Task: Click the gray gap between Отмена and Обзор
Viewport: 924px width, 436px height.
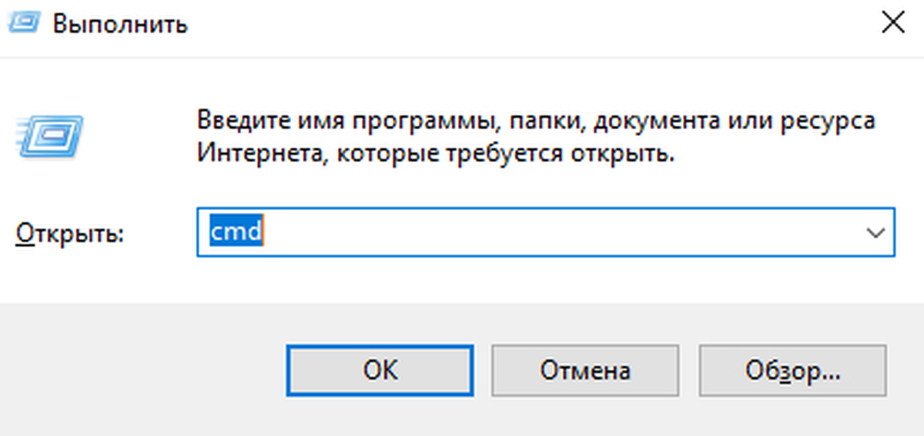Action: [x=689, y=371]
